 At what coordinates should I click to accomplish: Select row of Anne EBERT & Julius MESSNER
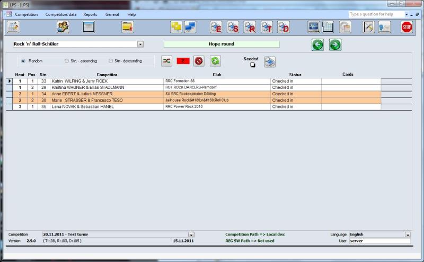106,94
